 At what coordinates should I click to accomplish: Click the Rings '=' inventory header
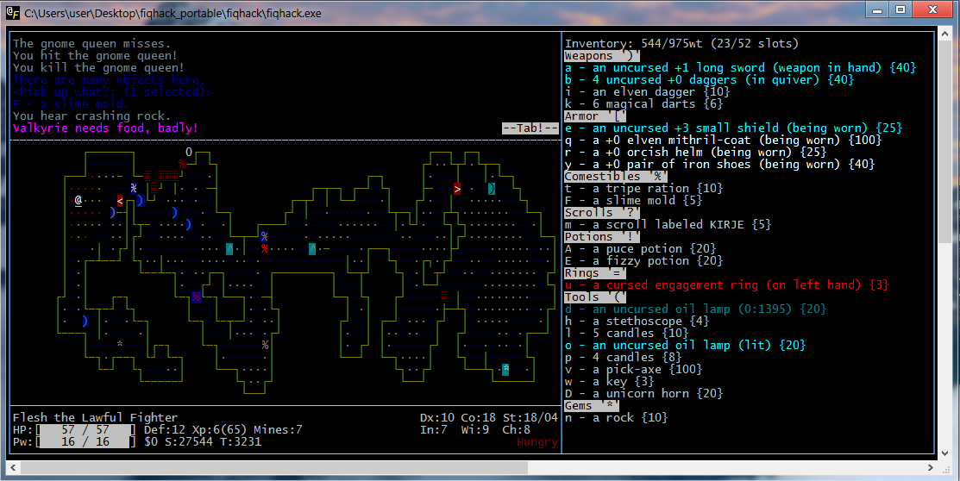pos(595,273)
